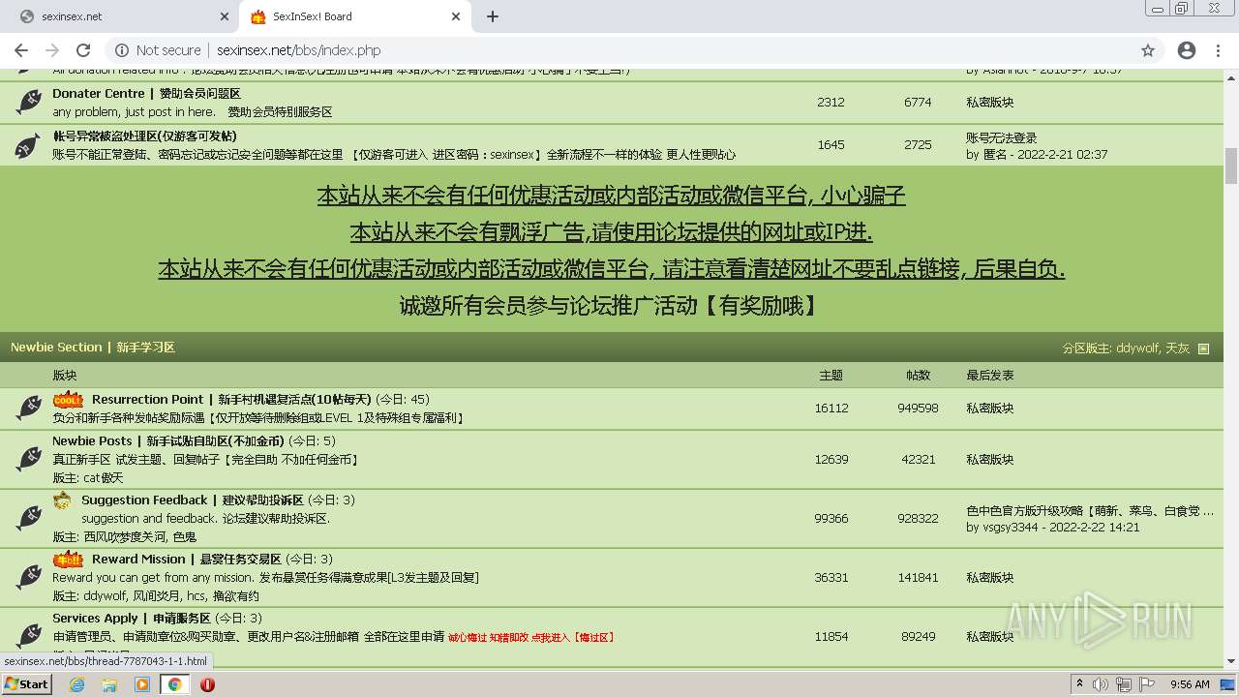Click the 9:56 AM system clock
This screenshot has height=697, width=1239.
point(1190,684)
